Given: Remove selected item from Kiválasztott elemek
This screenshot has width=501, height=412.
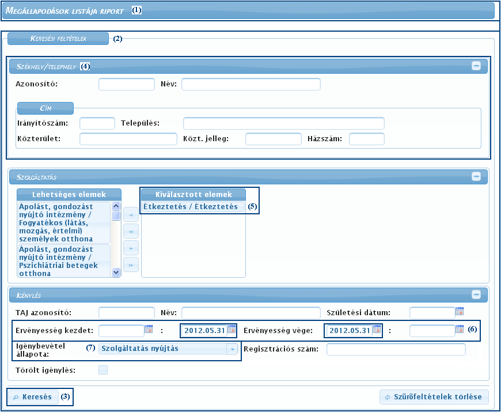Looking at the screenshot, I should point(131,248).
